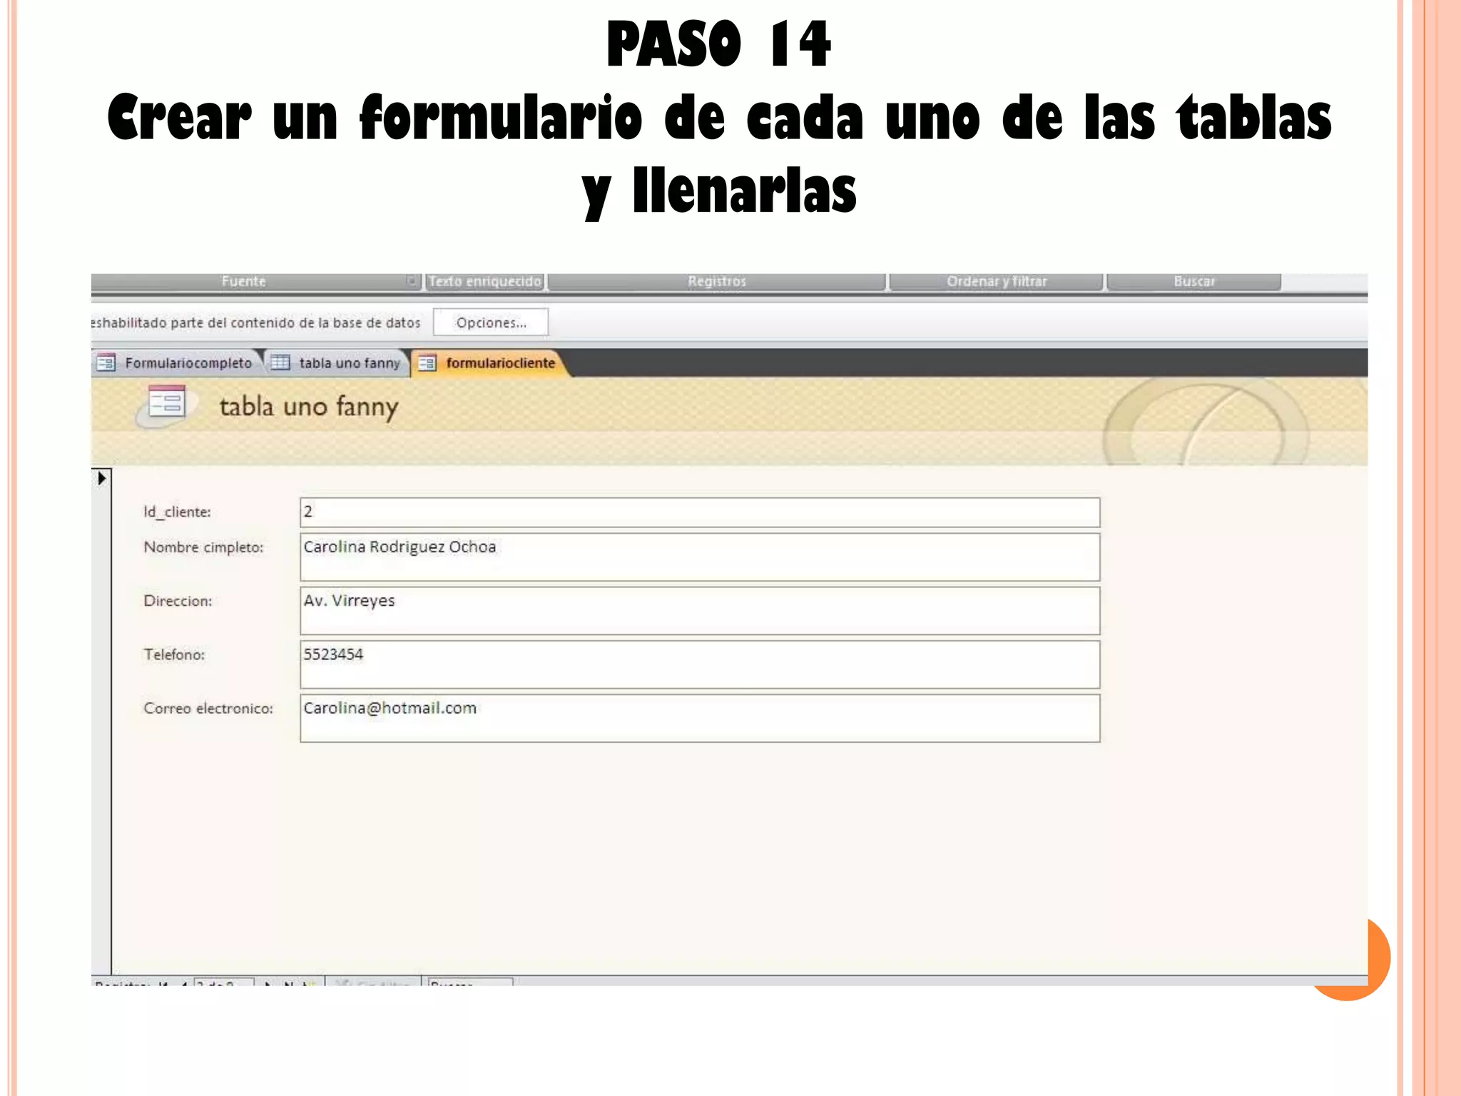
Task: Click the security warning message text
Action: tap(256, 323)
